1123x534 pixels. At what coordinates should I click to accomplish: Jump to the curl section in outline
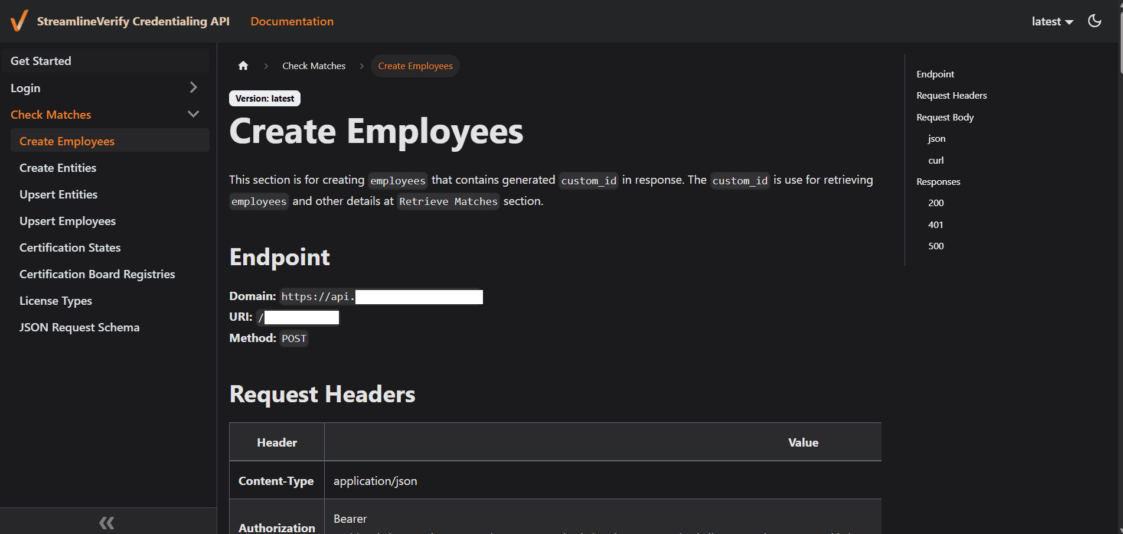point(935,160)
